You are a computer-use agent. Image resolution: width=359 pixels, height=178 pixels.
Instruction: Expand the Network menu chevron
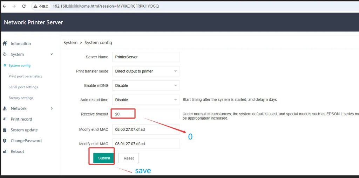pos(52,108)
